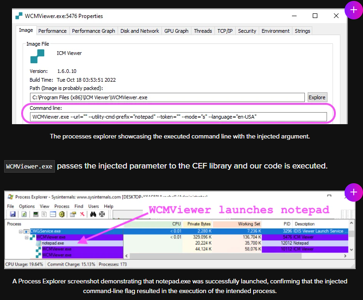Click the Command line text field
The width and height of the screenshot is (363, 300).
tap(178, 117)
